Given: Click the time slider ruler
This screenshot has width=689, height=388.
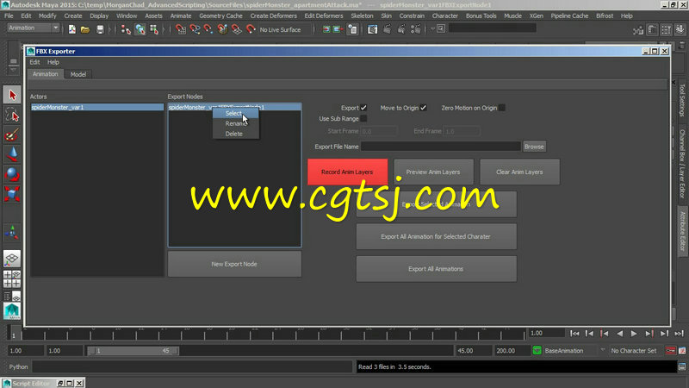Looking at the screenshot, I should tap(274, 334).
